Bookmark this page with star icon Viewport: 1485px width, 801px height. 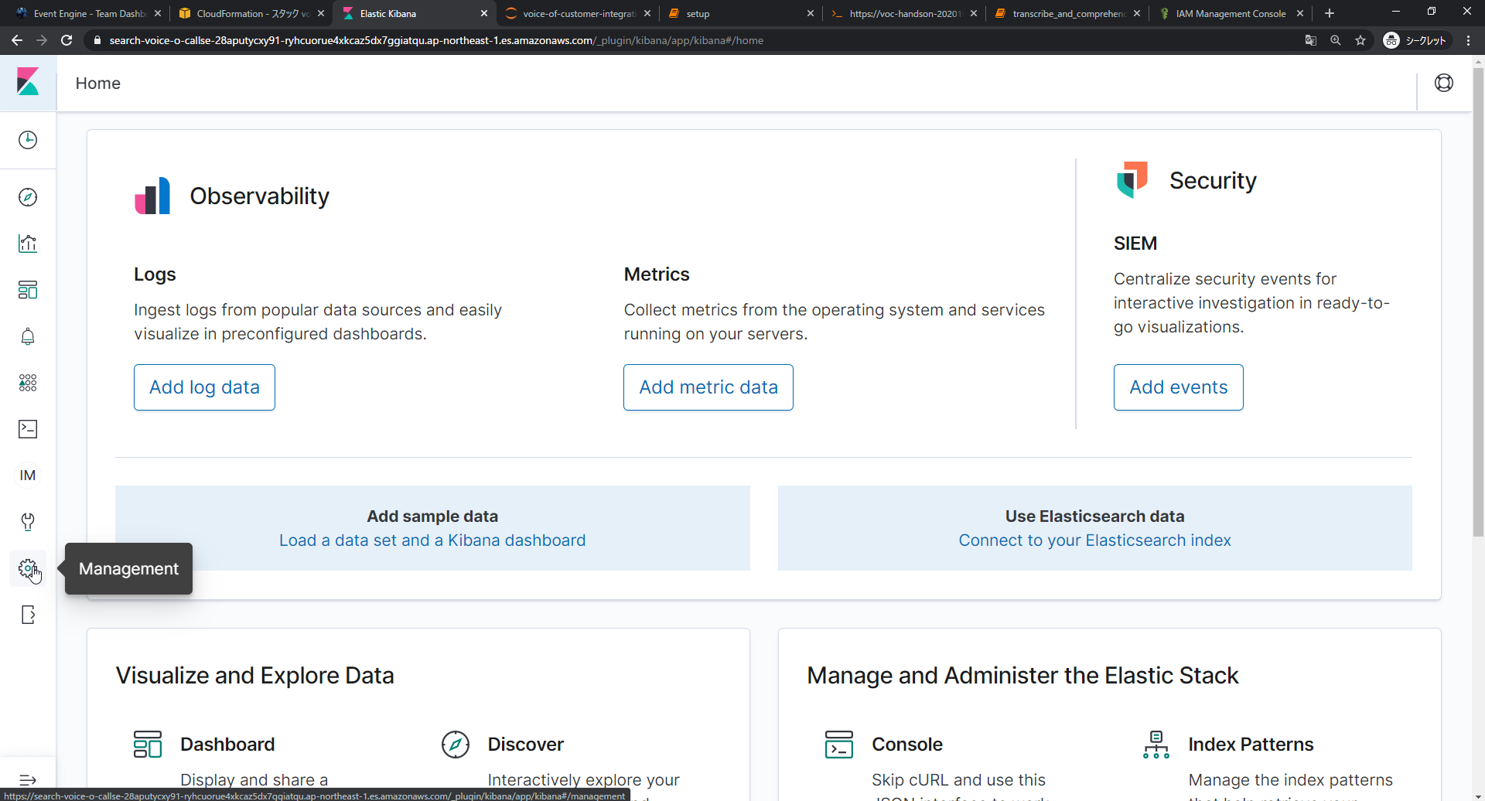[x=1360, y=40]
